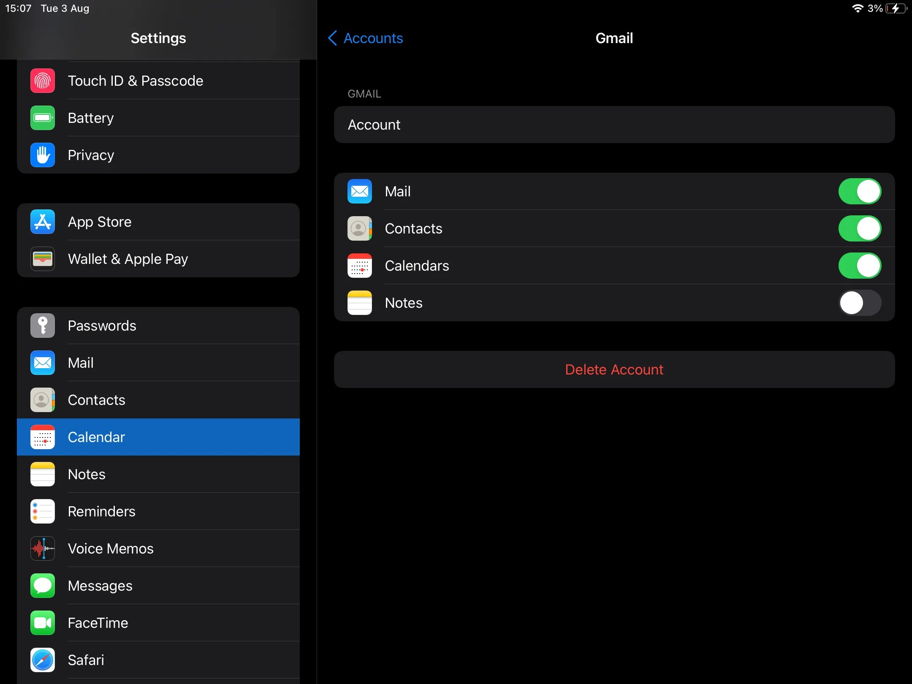Enable the Notes sync toggle
The width and height of the screenshot is (912, 684).
[860, 303]
